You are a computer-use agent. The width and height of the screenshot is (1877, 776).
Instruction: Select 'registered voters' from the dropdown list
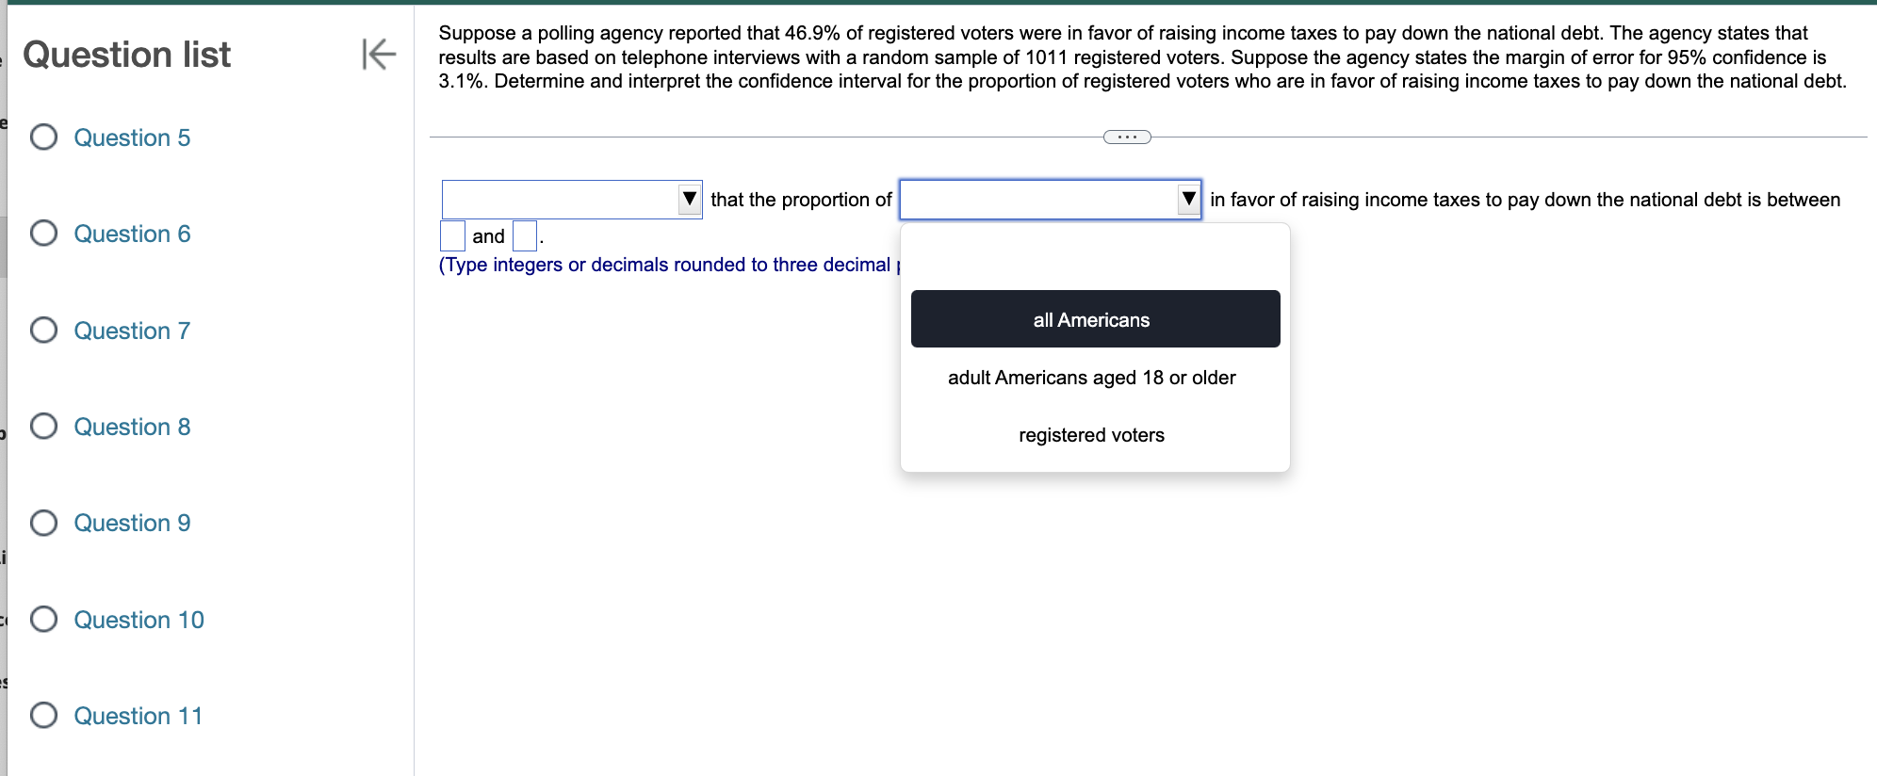point(1091,434)
